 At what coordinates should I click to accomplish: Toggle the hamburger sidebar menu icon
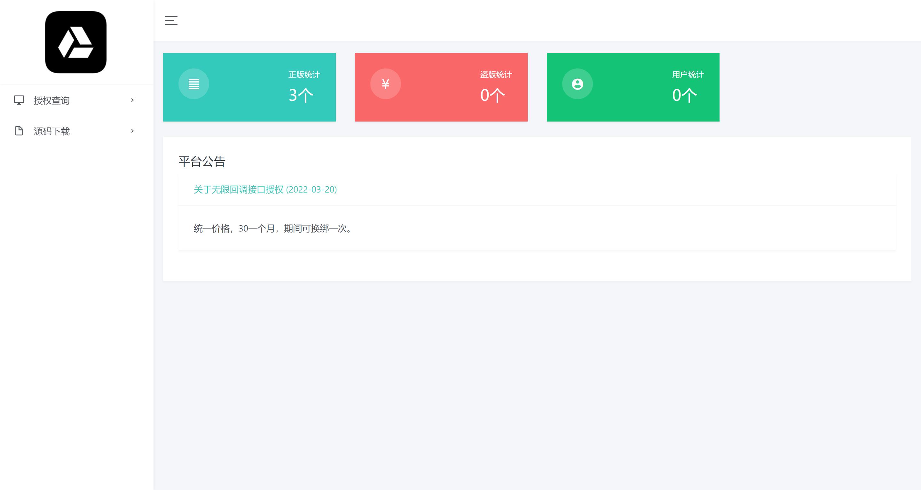(171, 20)
